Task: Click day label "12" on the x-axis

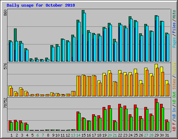Action: pos(68,135)
